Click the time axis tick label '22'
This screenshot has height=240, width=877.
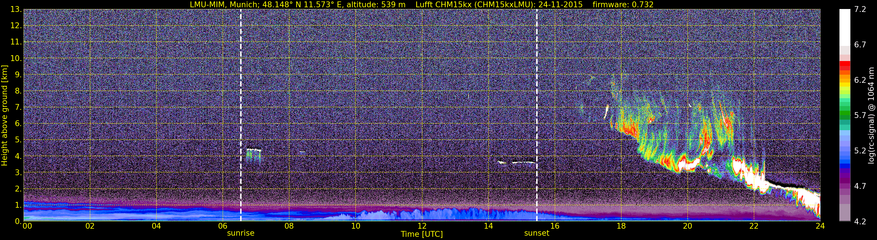pos(754,226)
